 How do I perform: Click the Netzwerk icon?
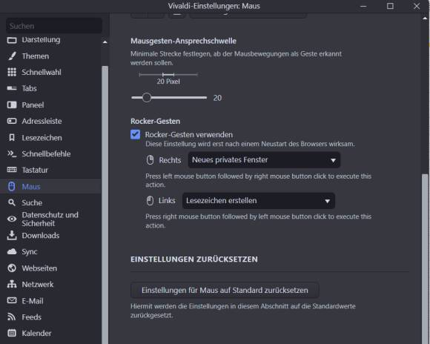pos(12,284)
